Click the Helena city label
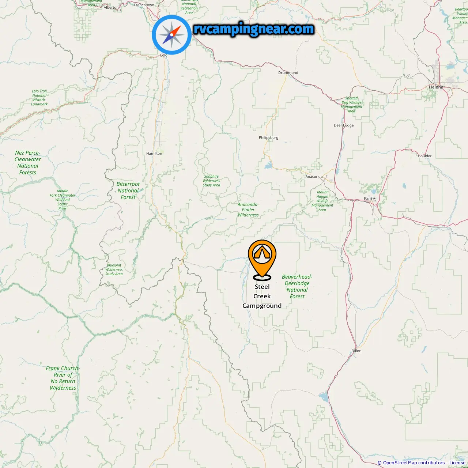 pyautogui.click(x=436, y=87)
